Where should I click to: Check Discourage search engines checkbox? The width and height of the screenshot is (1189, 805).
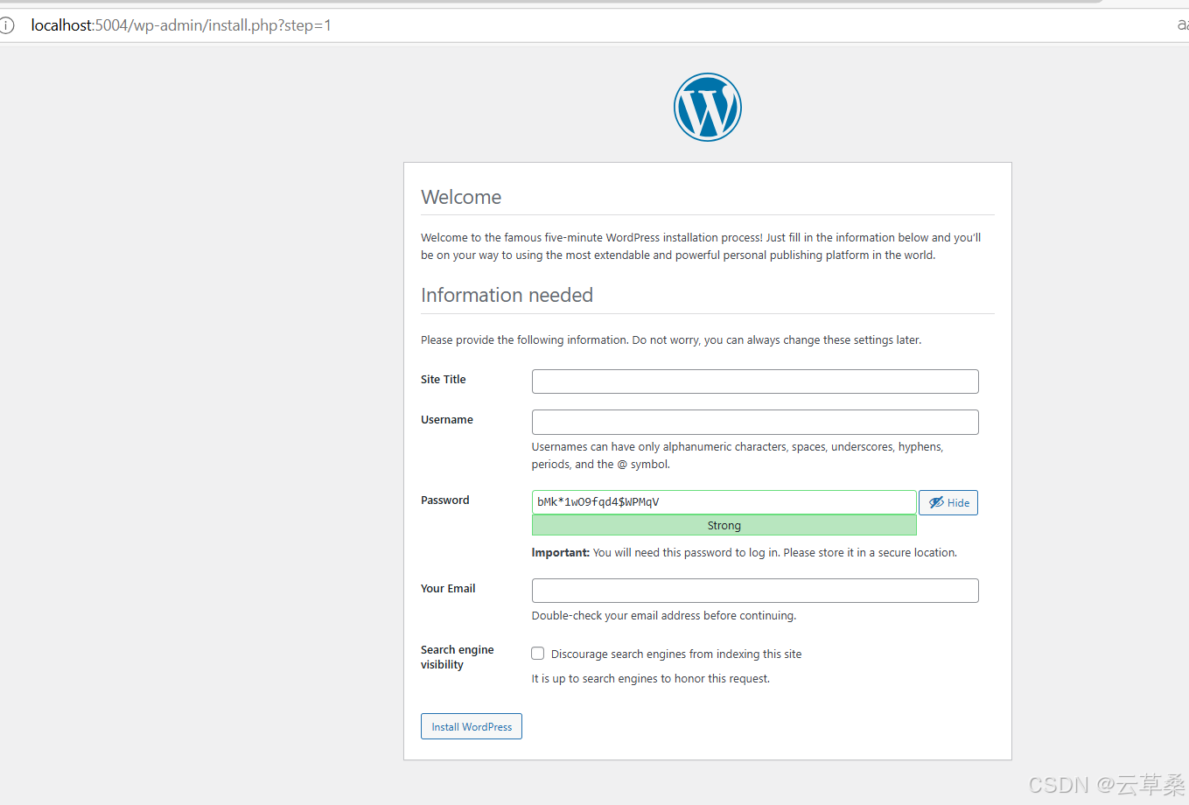(538, 654)
